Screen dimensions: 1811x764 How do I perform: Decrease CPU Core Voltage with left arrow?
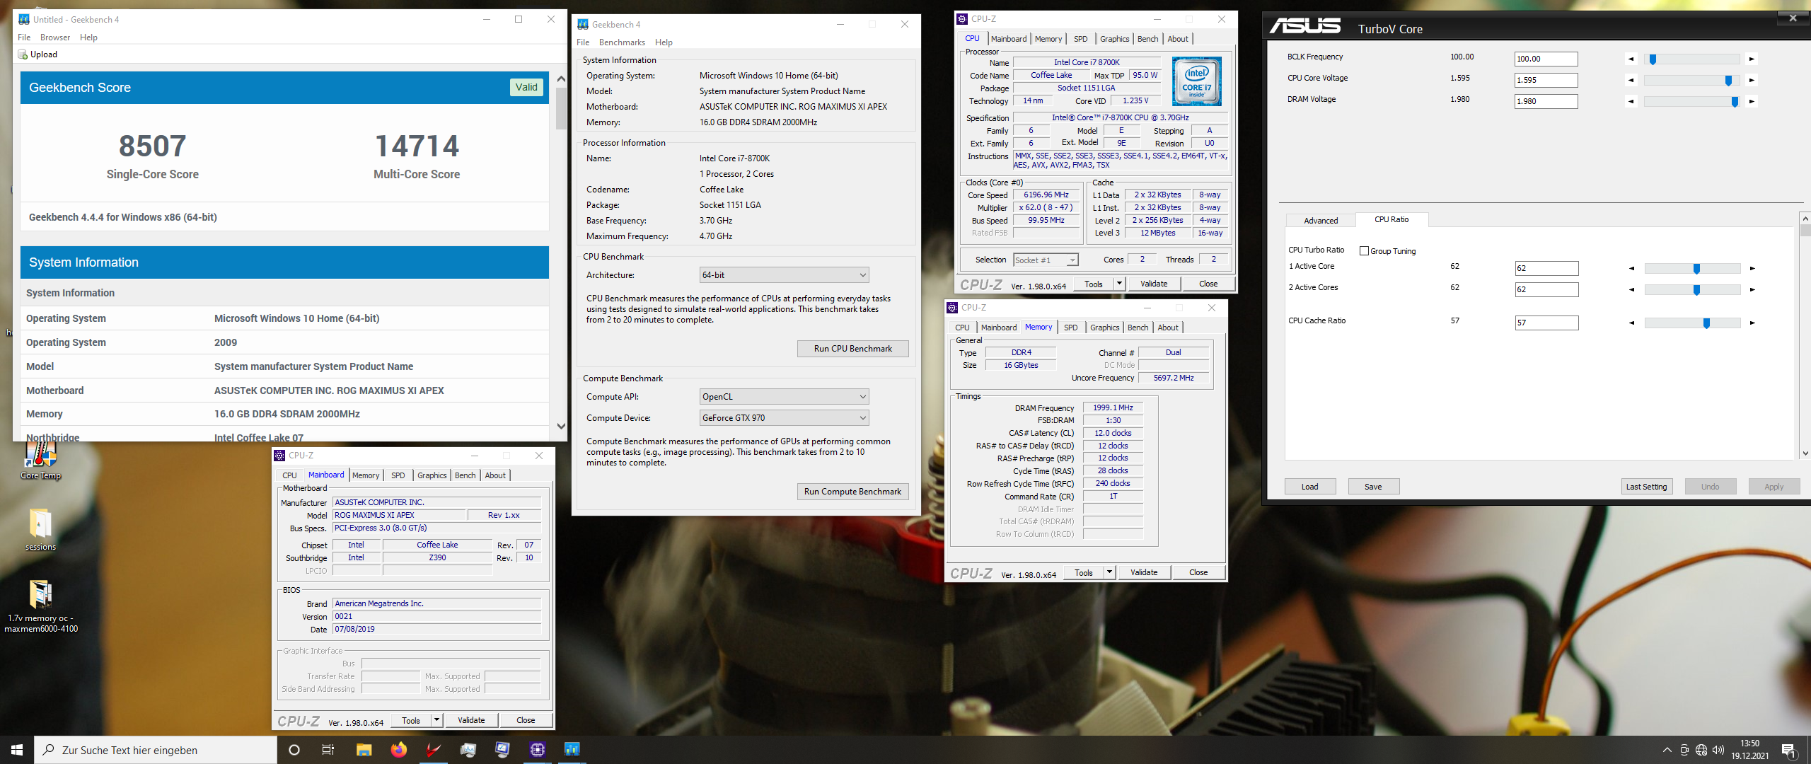pyautogui.click(x=1631, y=81)
